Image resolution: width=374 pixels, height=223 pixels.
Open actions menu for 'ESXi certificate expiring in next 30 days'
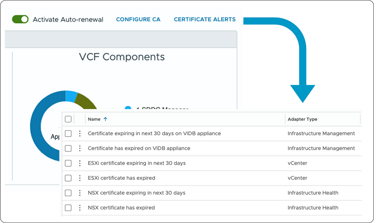pos(80,163)
